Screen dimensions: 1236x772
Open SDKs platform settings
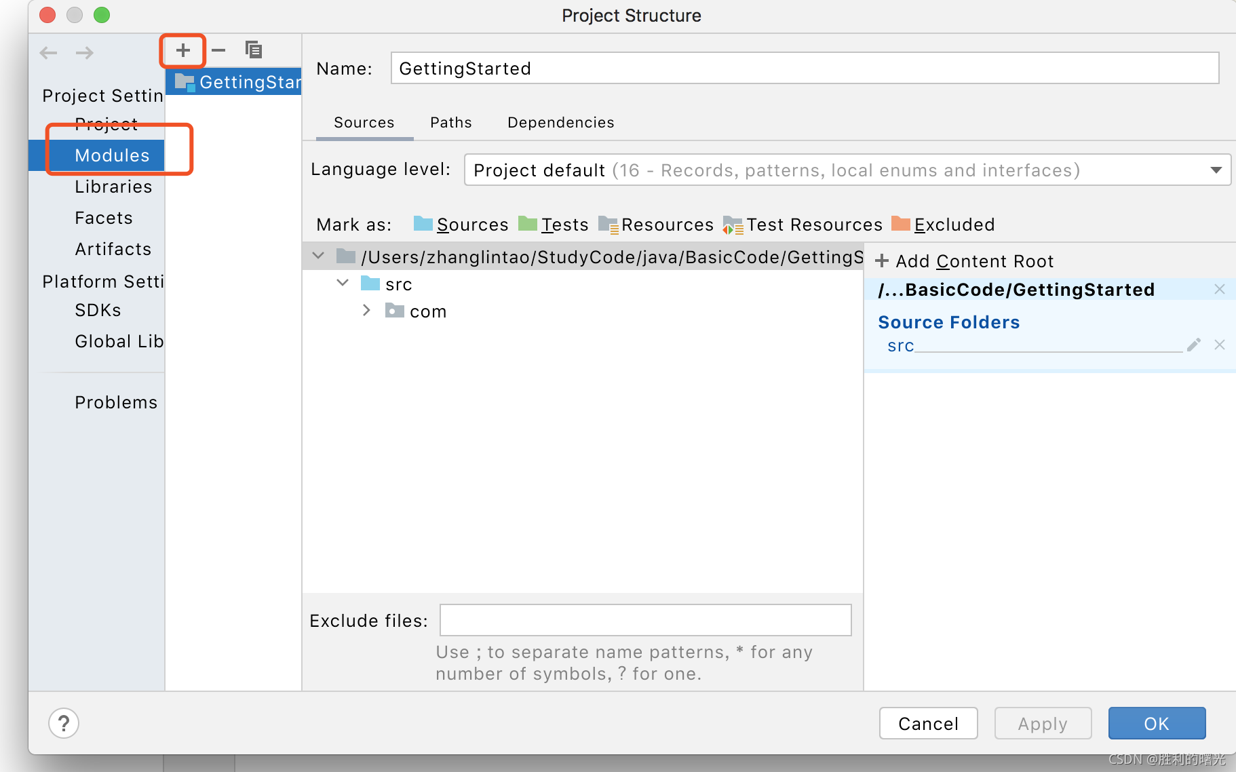98,310
